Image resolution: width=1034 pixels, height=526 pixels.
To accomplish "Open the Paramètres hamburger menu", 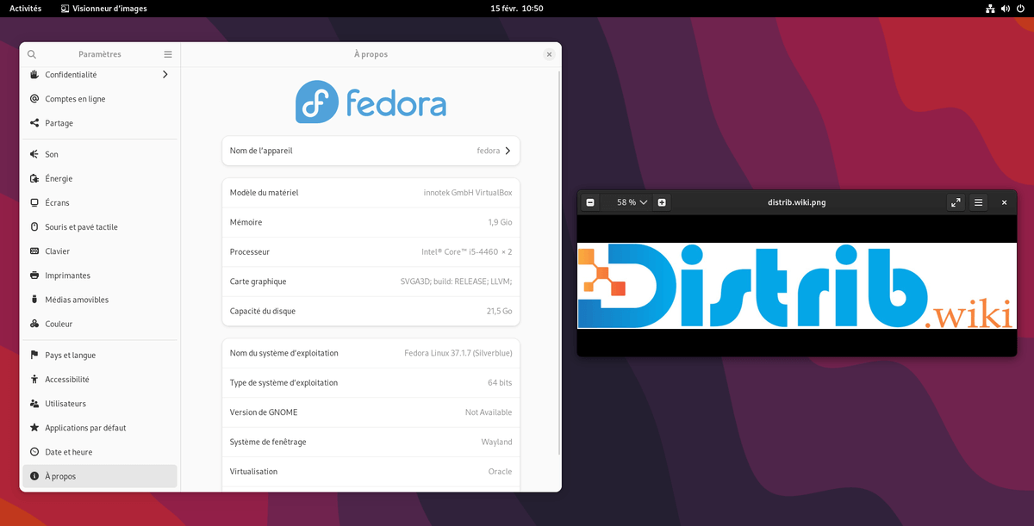I will 168,54.
